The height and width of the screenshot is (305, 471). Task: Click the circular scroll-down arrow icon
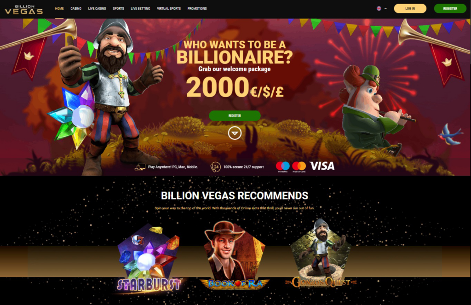click(235, 133)
